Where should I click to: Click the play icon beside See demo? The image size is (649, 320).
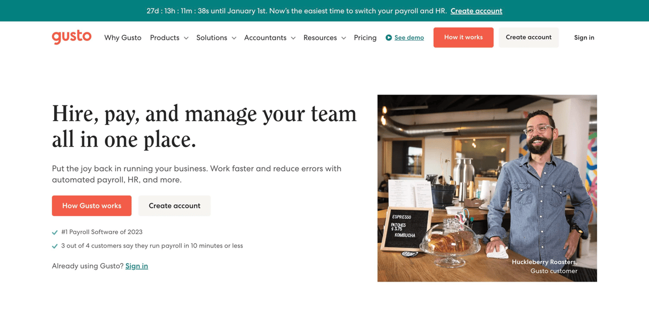pos(388,38)
